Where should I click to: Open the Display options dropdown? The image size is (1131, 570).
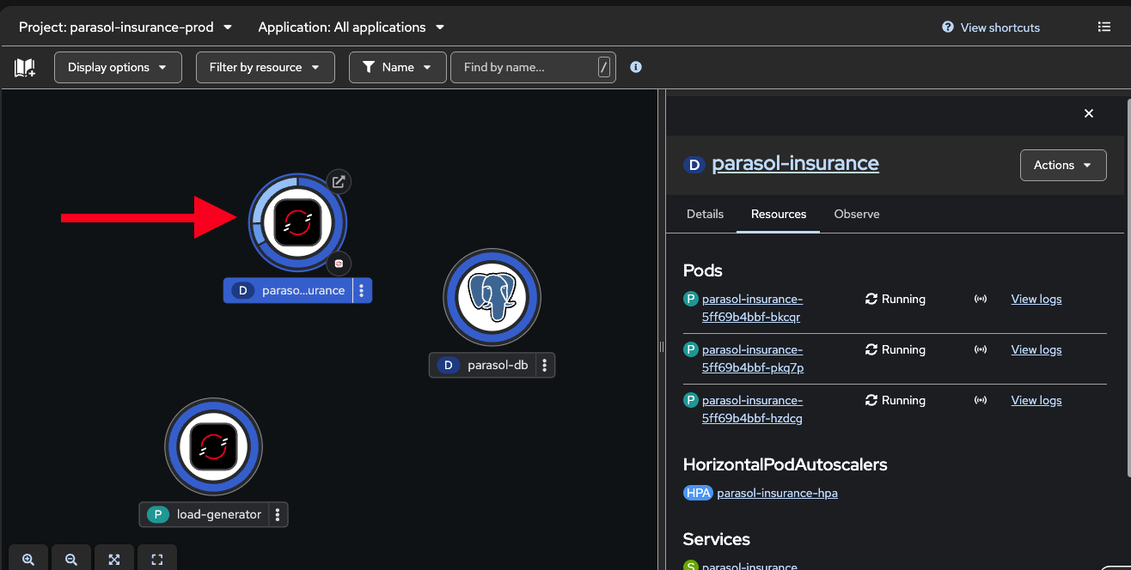(118, 67)
